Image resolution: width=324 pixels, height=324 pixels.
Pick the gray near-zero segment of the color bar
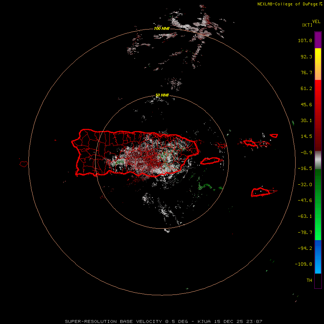coord(318,160)
